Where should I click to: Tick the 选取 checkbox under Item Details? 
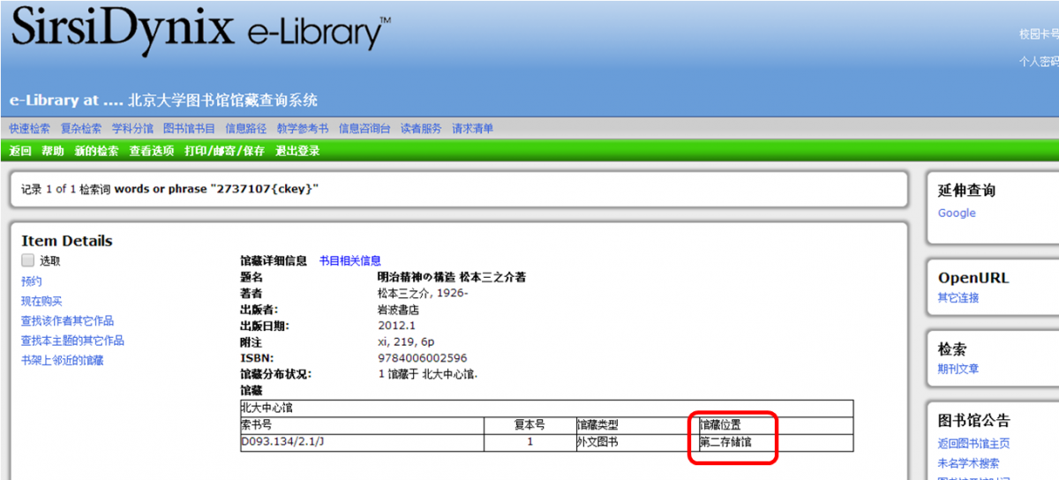(x=27, y=260)
